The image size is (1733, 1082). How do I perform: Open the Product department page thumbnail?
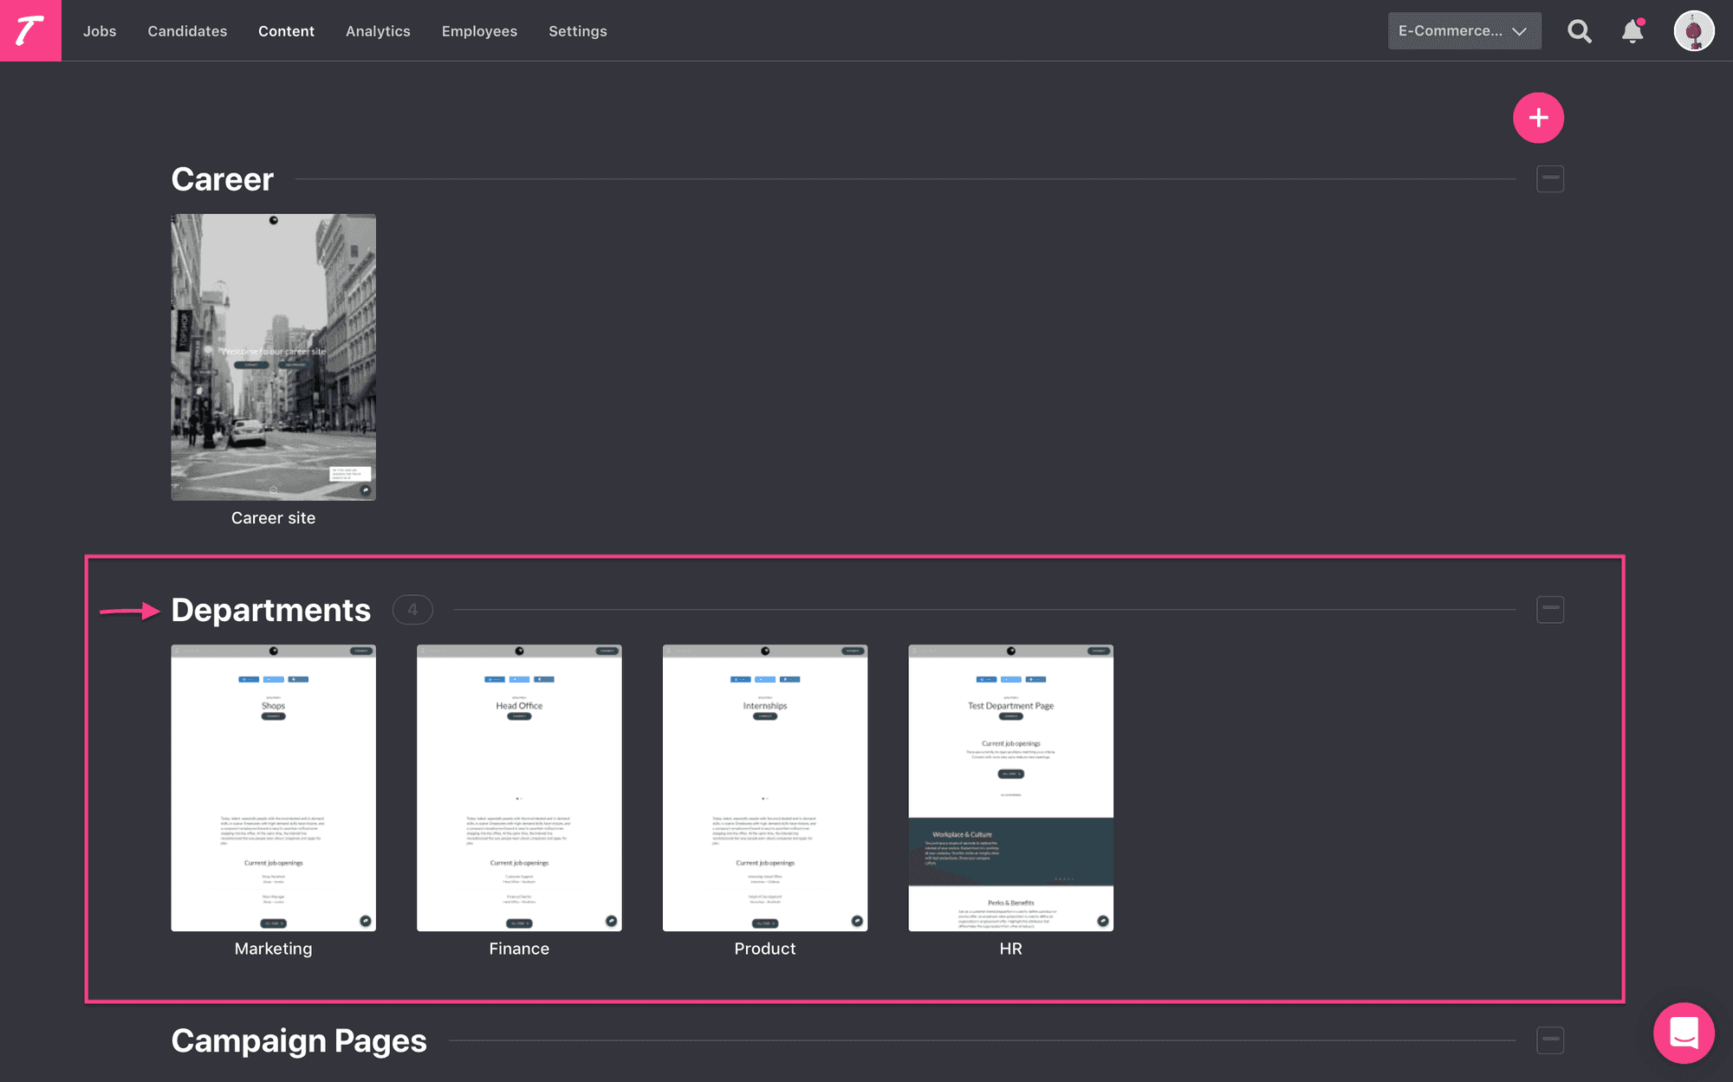coord(765,787)
